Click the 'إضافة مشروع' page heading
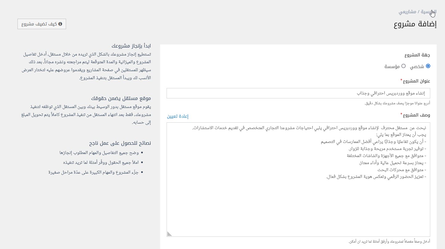Screen dimensions: 445x249 415,24
